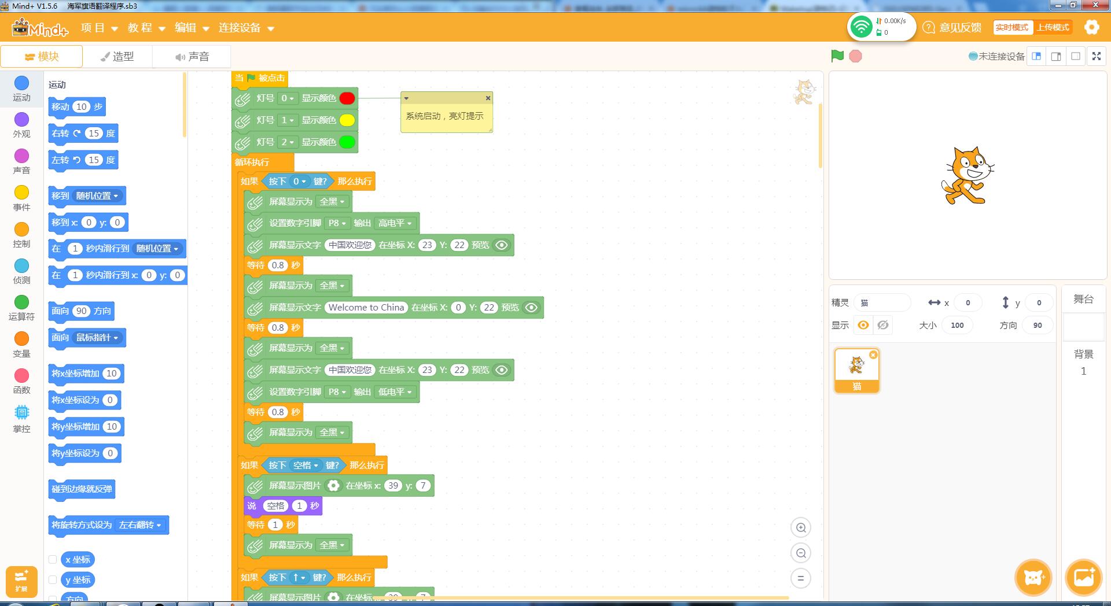The height and width of the screenshot is (606, 1111).
Task: Check the x 坐标 reporter checkbox
Action: 53,559
